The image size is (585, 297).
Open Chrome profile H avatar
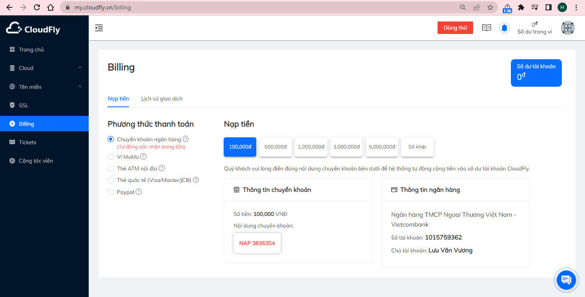click(x=562, y=7)
